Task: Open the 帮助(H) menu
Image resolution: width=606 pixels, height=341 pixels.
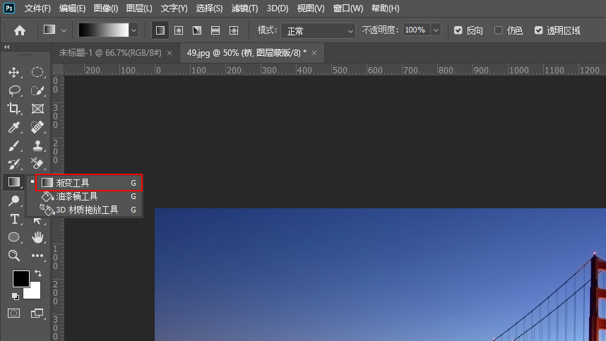Action: [386, 8]
